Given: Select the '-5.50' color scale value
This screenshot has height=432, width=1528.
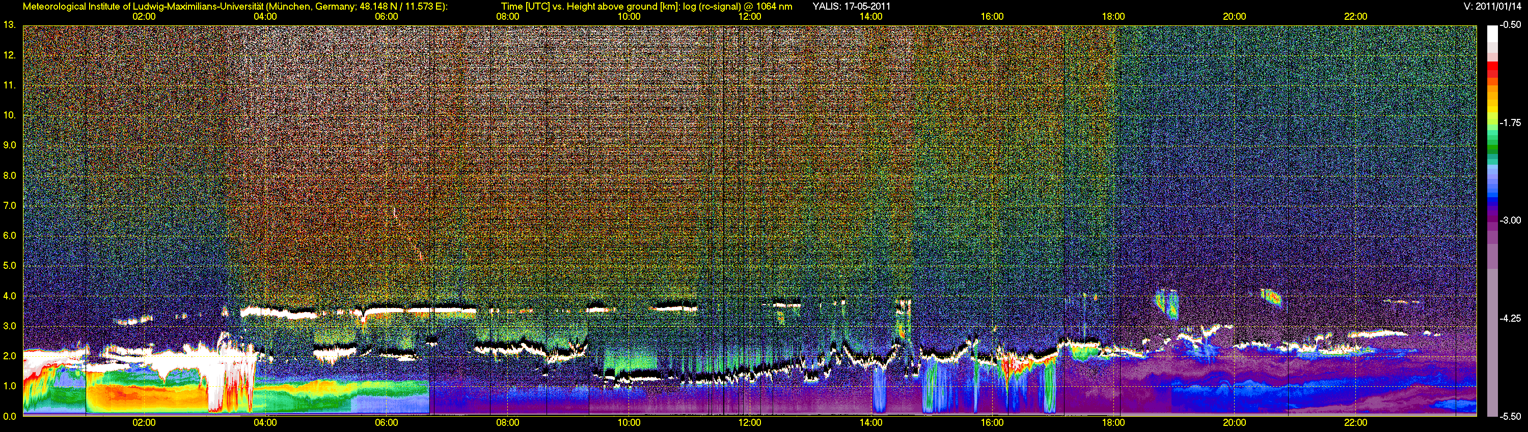Looking at the screenshot, I should click(x=1510, y=416).
